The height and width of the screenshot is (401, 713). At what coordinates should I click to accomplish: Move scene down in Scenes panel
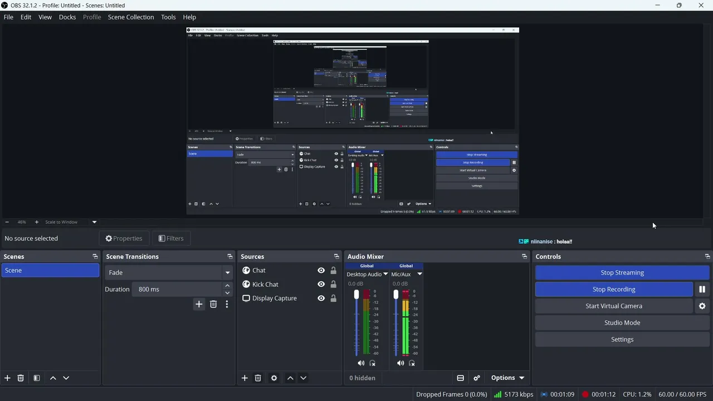(x=66, y=378)
